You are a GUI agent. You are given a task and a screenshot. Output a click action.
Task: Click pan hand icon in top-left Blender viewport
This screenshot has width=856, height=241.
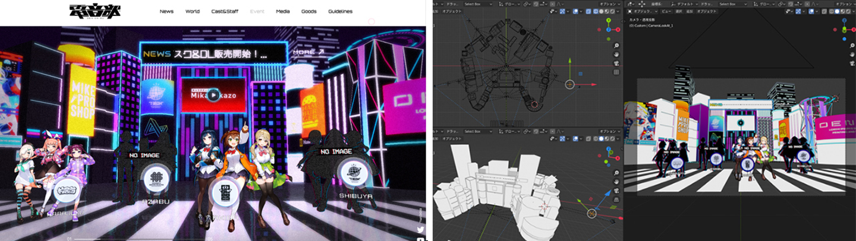pos(616,54)
